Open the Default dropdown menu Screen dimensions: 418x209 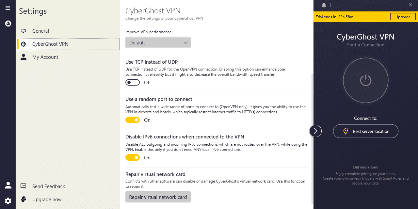(158, 42)
